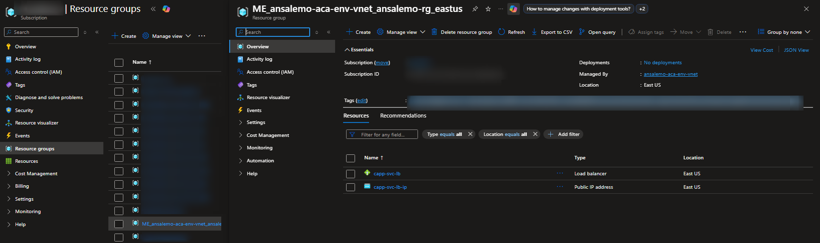Image resolution: width=820 pixels, height=243 pixels.
Task: Open query from the toolbar
Action: [597, 32]
